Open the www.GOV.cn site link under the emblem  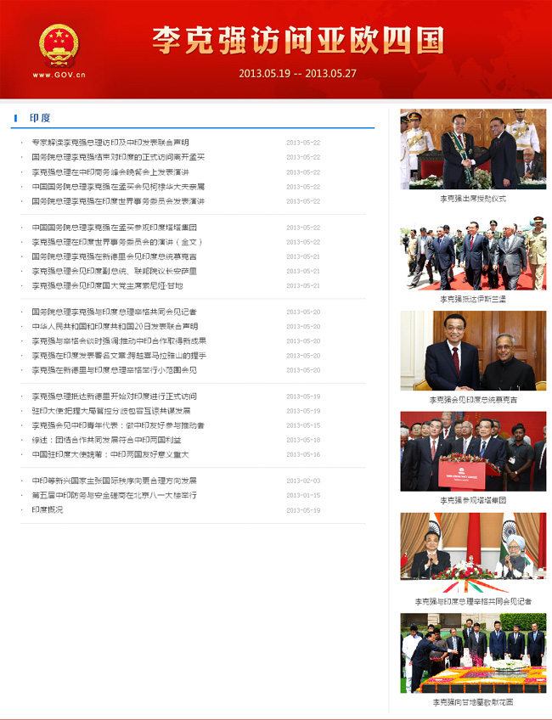click(59, 75)
